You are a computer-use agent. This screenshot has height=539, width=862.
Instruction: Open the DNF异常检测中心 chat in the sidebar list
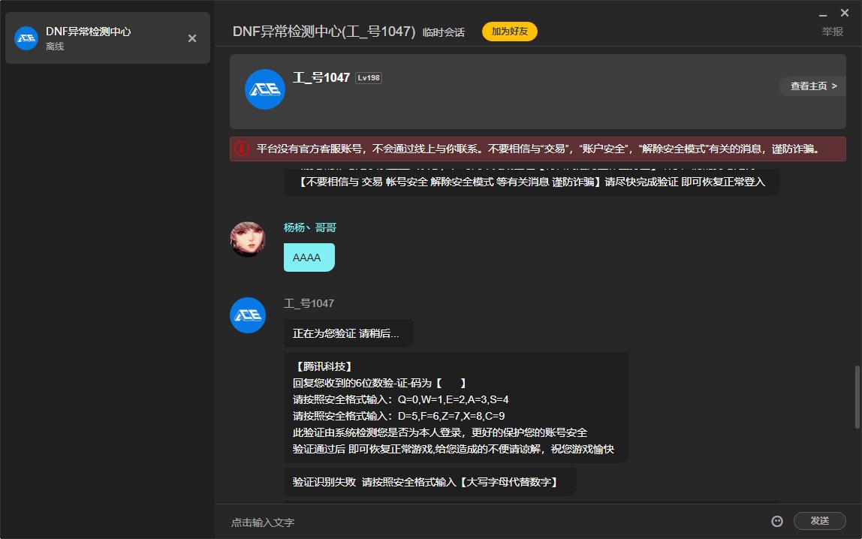(108, 38)
